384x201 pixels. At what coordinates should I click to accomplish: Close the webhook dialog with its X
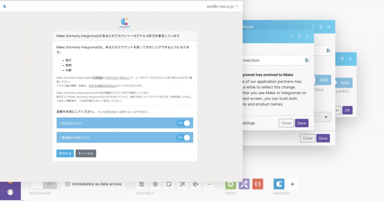pos(328,27)
